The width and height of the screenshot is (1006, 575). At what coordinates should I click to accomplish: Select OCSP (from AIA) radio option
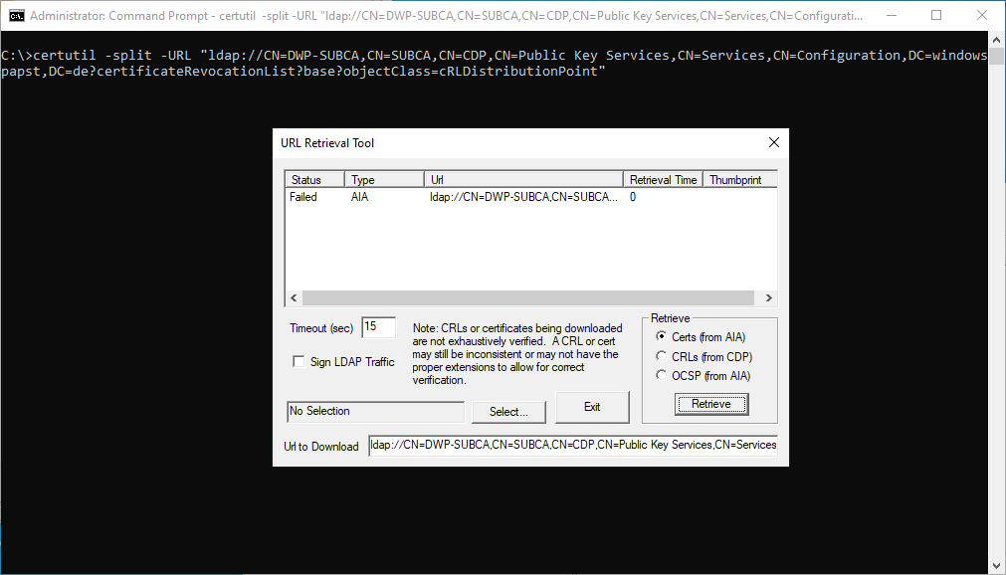663,375
